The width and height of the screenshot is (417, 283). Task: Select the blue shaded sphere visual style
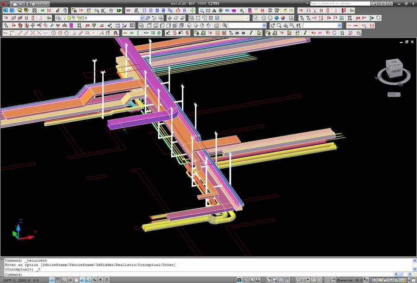pyautogui.click(x=276, y=18)
